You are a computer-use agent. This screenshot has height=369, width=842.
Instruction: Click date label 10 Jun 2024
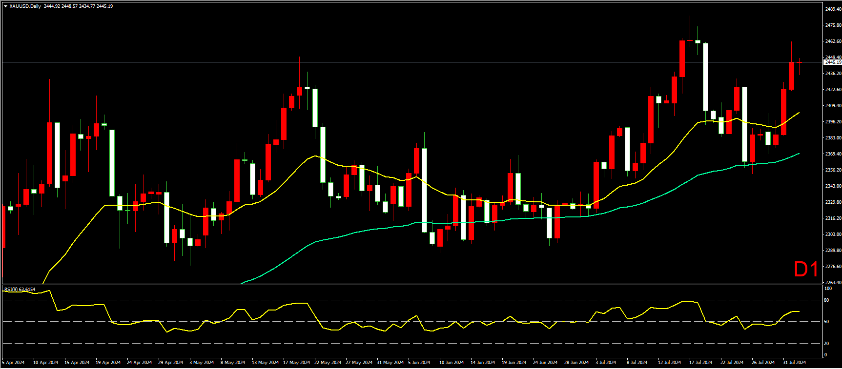pos(452,363)
